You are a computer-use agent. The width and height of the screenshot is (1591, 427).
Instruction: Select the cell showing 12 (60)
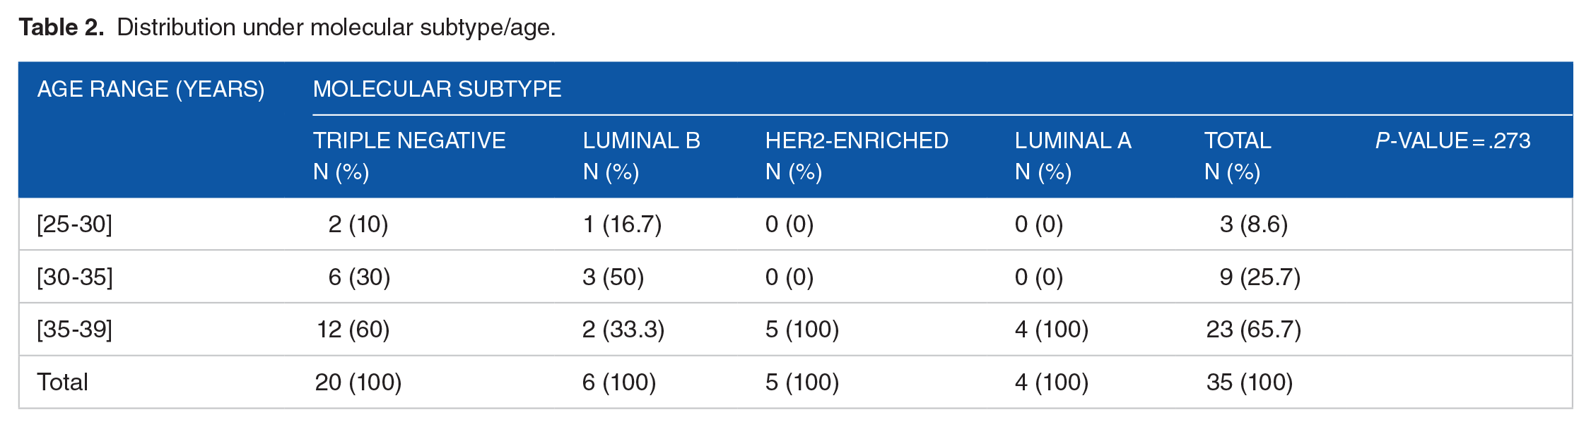pyautogui.click(x=353, y=329)
